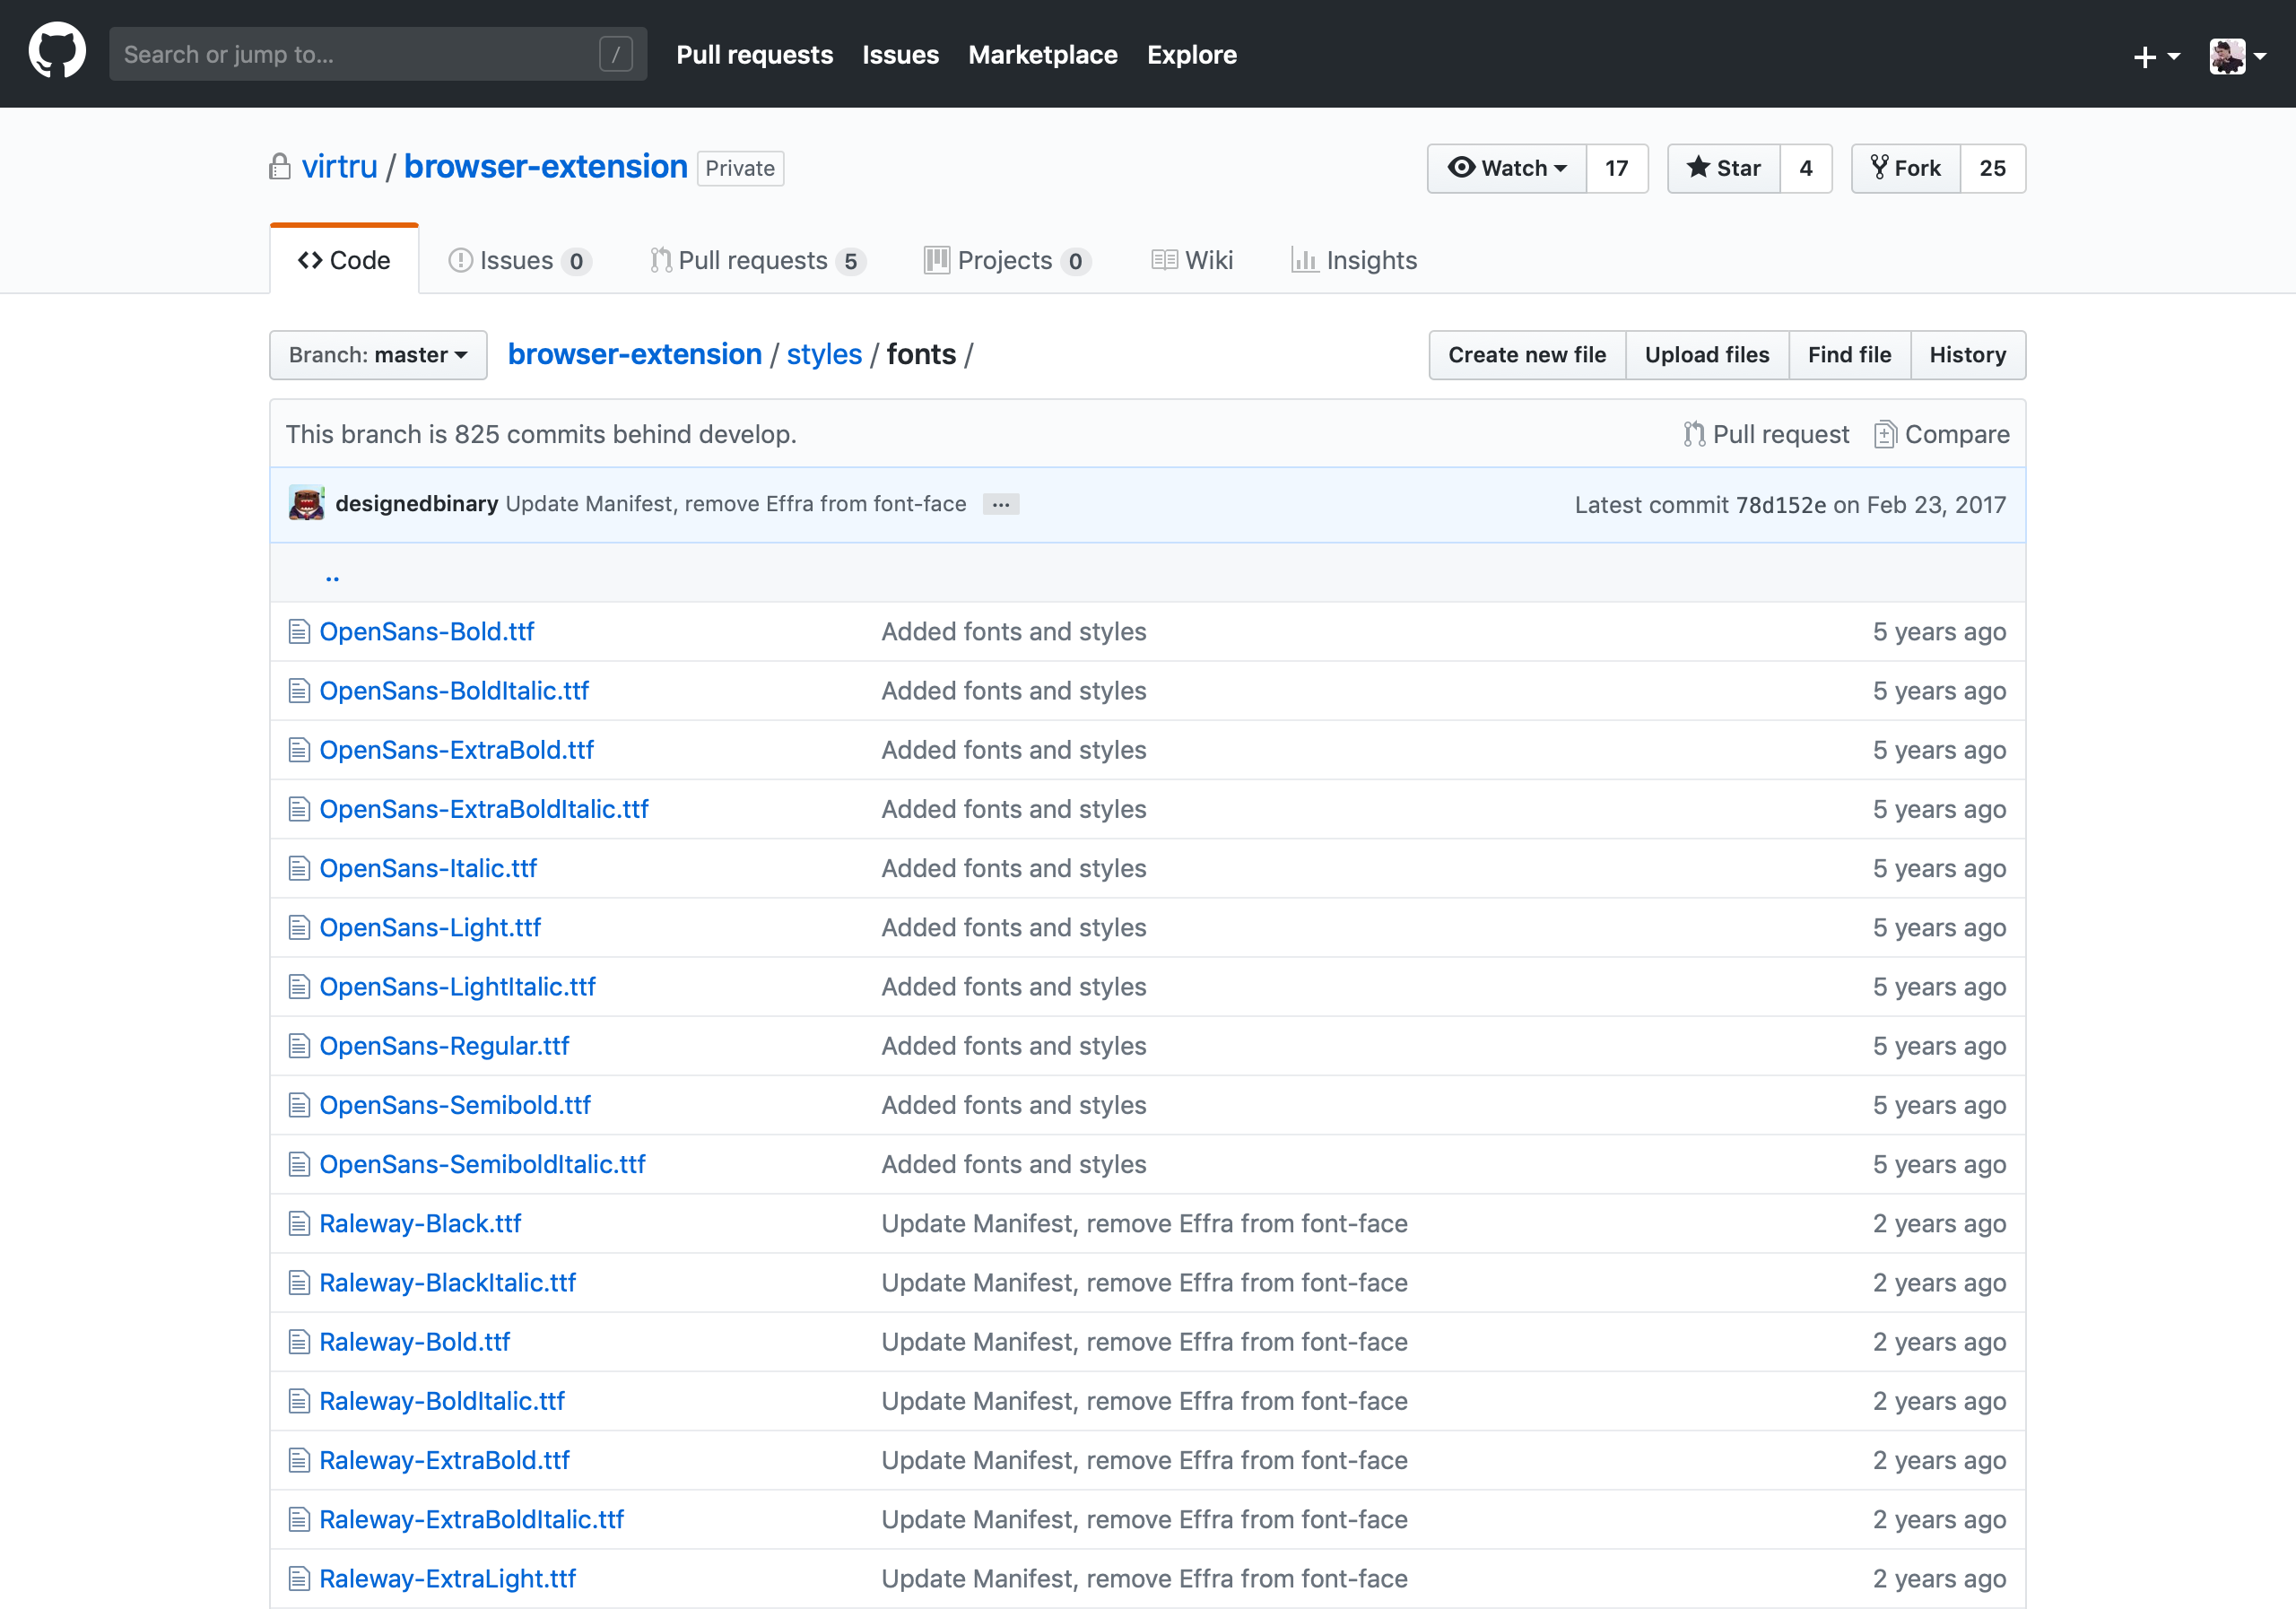Click the Find file button
The width and height of the screenshot is (2296, 1609).
1849,355
